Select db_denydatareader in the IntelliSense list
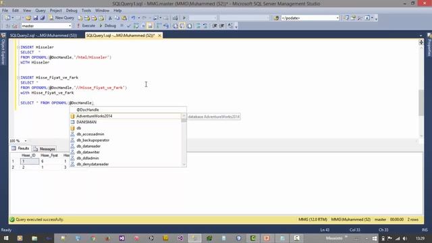 pos(126,164)
